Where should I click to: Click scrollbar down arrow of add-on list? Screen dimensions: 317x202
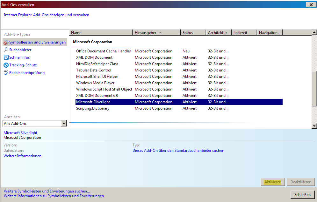click(314, 126)
